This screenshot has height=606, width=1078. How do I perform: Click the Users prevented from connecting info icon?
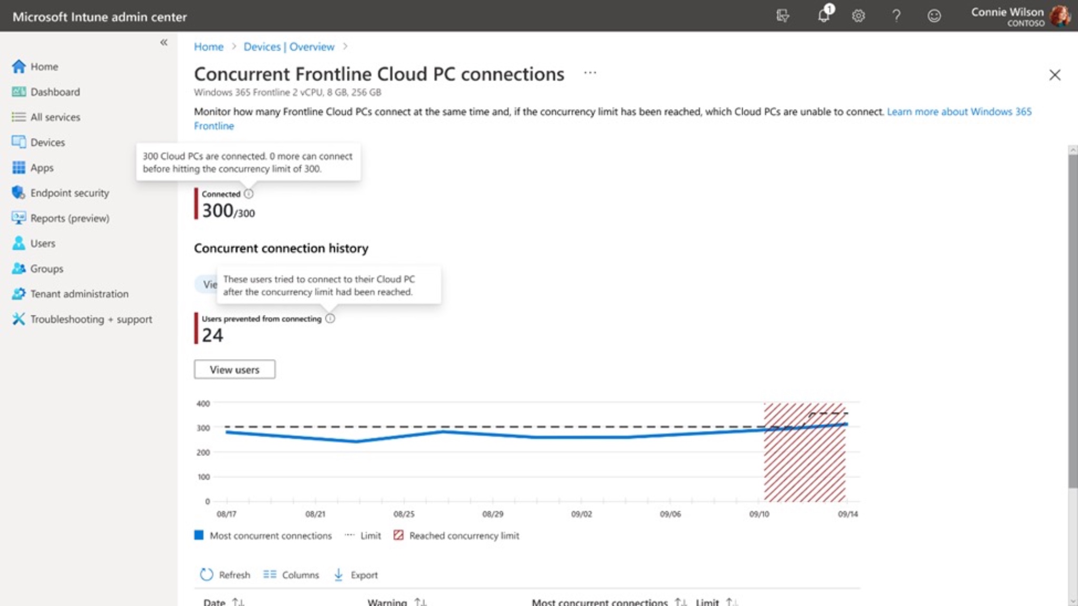pyautogui.click(x=330, y=319)
